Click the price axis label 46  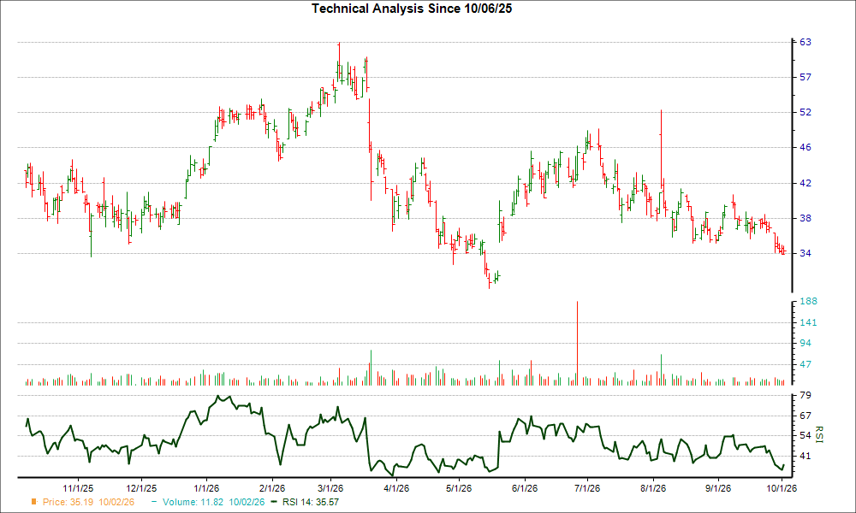[x=805, y=147]
